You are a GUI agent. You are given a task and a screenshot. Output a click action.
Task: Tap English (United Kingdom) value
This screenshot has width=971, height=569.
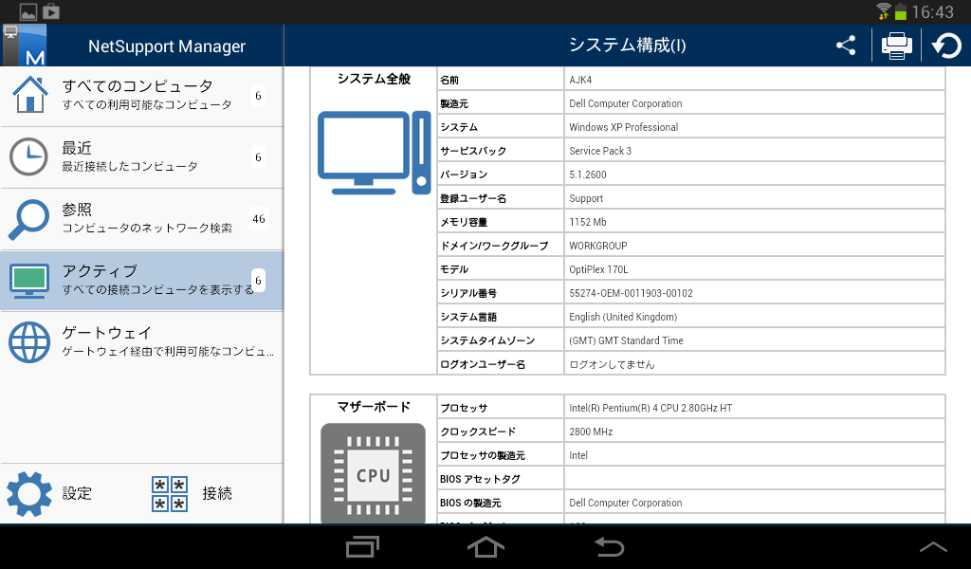(x=623, y=317)
